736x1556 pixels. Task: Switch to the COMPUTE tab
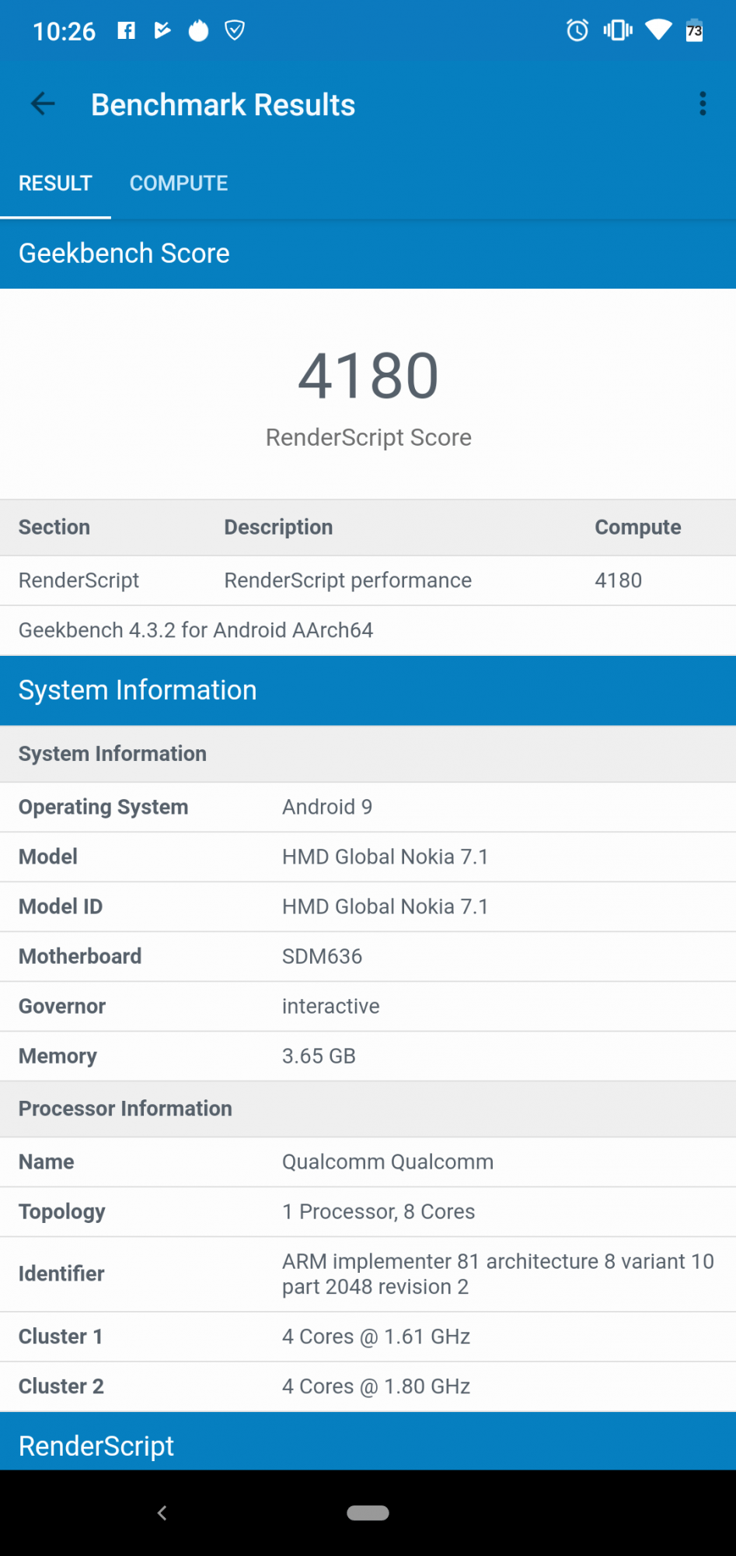(x=179, y=184)
